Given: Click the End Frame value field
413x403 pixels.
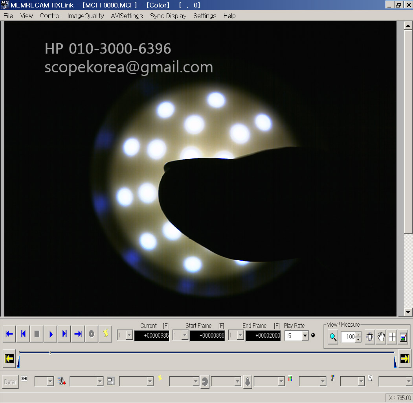Looking at the screenshot, I should coord(263,336).
